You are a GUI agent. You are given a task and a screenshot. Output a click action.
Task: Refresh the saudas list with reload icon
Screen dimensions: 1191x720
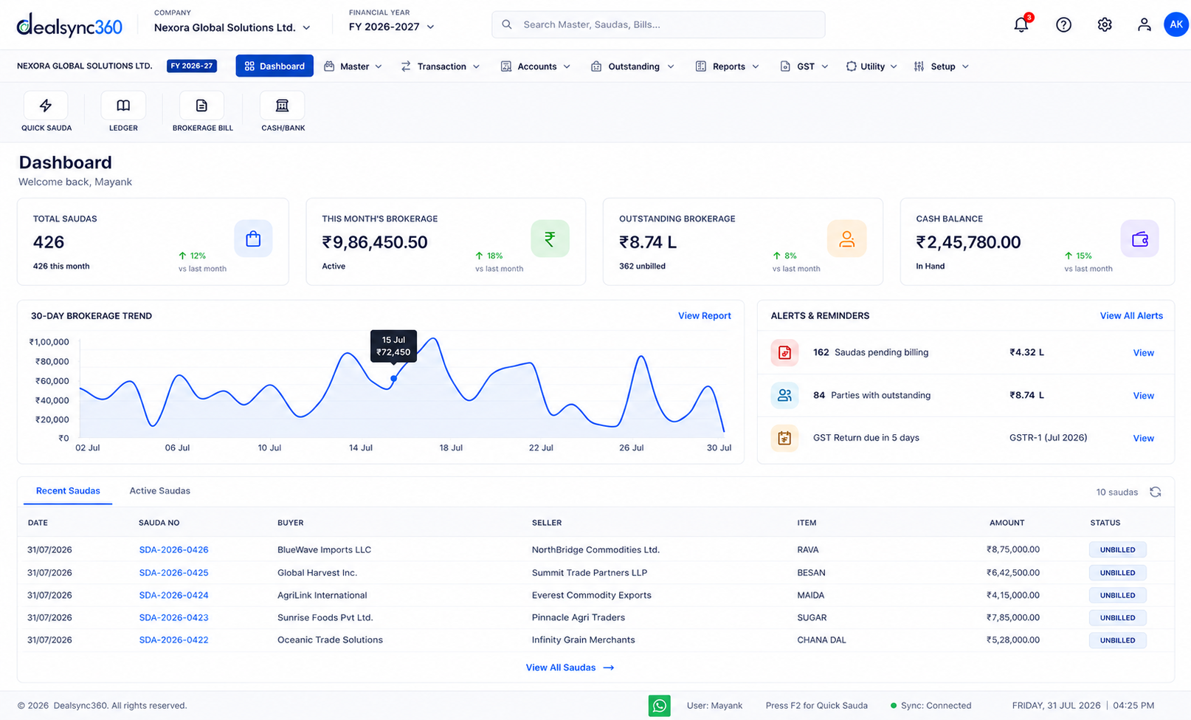coord(1156,492)
